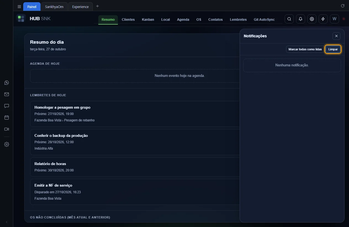Click Fazenda Boa Vista › Pesagem de rebanho
This screenshot has width=349, height=227.
click(65, 120)
